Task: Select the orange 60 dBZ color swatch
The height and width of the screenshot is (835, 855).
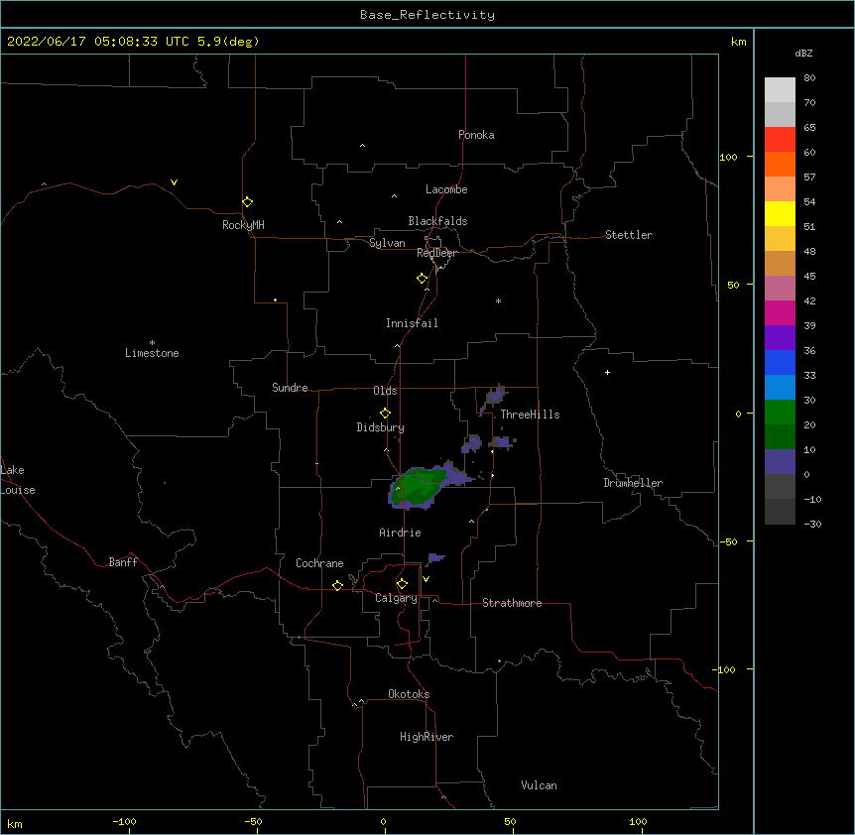Action: [780, 164]
